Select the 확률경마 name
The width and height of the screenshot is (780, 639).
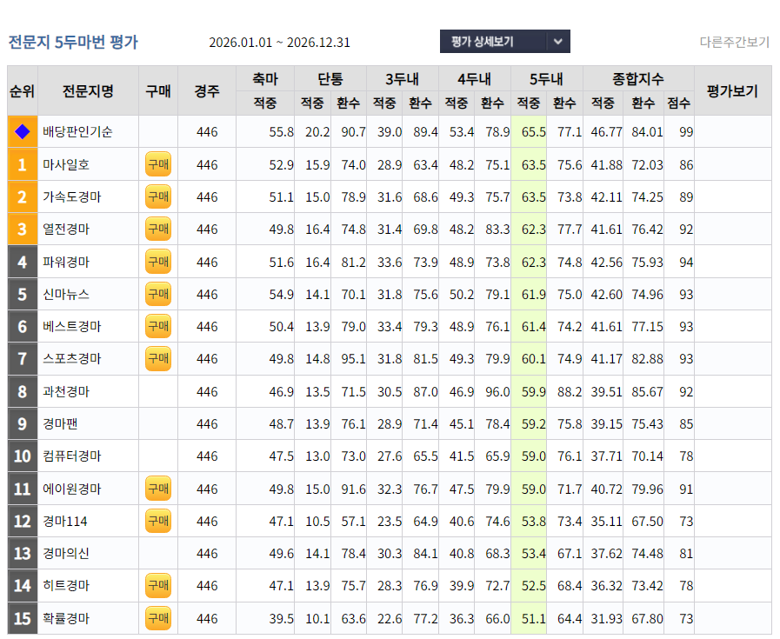66,619
